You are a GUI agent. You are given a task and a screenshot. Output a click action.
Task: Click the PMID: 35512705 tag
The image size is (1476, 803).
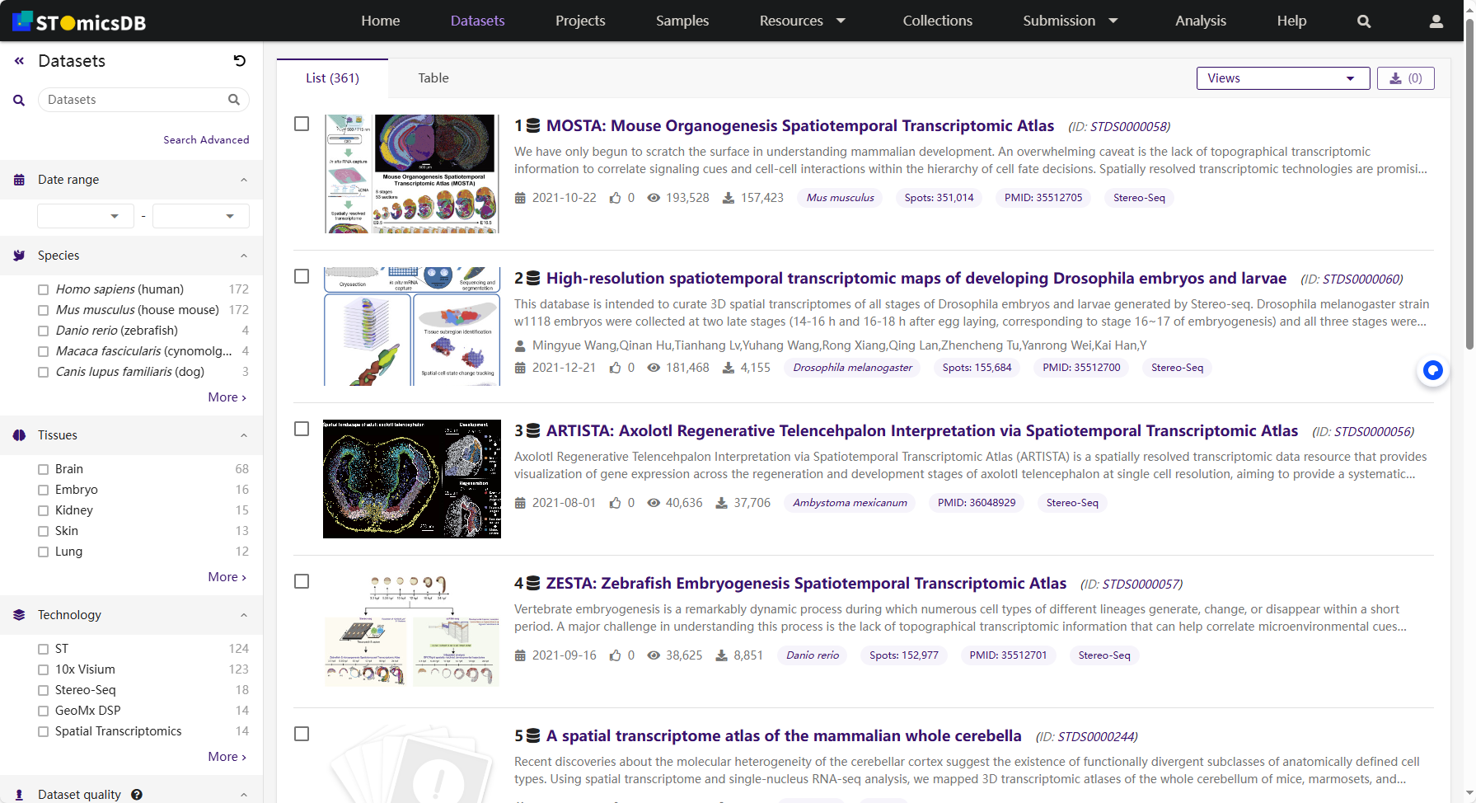1043,198
